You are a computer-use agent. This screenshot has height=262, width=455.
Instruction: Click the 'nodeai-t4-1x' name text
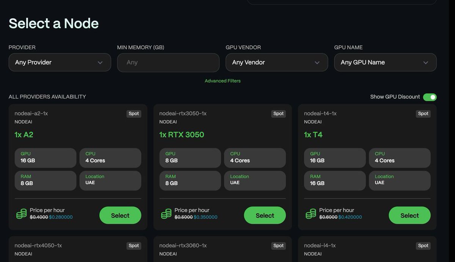click(x=320, y=114)
